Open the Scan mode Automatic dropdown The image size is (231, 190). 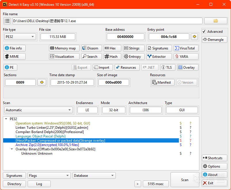coord(38,110)
